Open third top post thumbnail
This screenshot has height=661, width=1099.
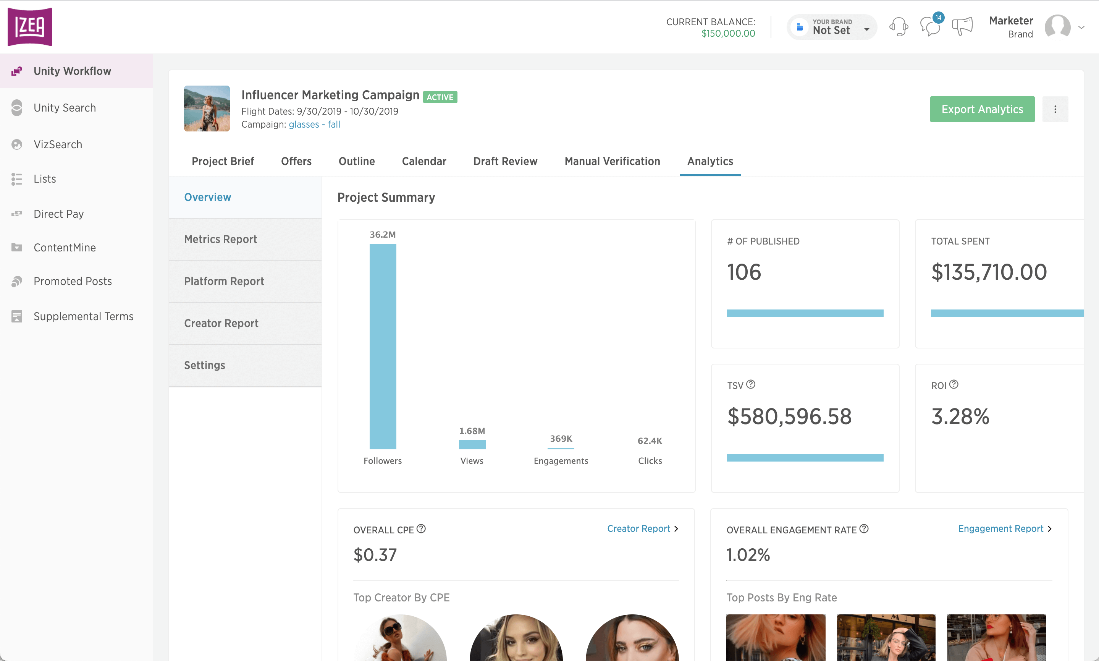coord(996,637)
